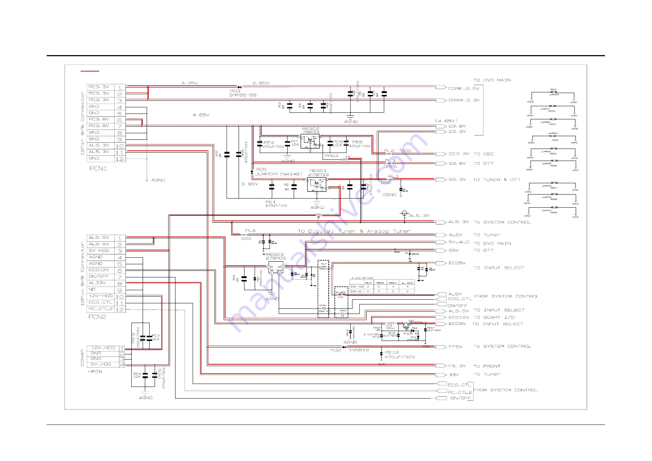Select the REG02 78R33 regulator label
Viewport: 652px width, 461px height.
tap(310, 130)
